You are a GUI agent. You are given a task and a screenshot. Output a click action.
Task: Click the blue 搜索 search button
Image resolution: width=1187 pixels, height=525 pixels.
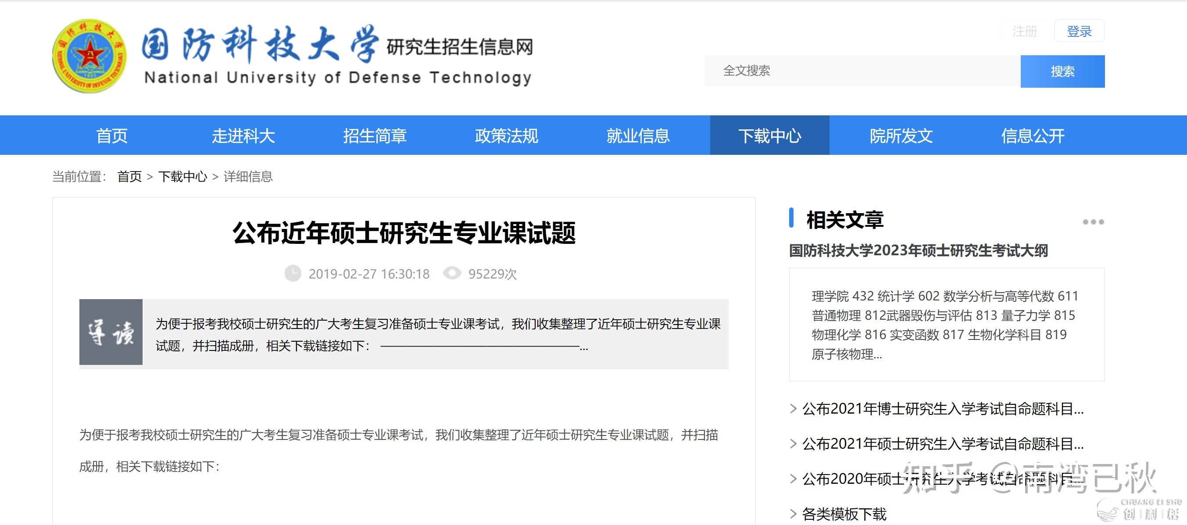click(1062, 71)
